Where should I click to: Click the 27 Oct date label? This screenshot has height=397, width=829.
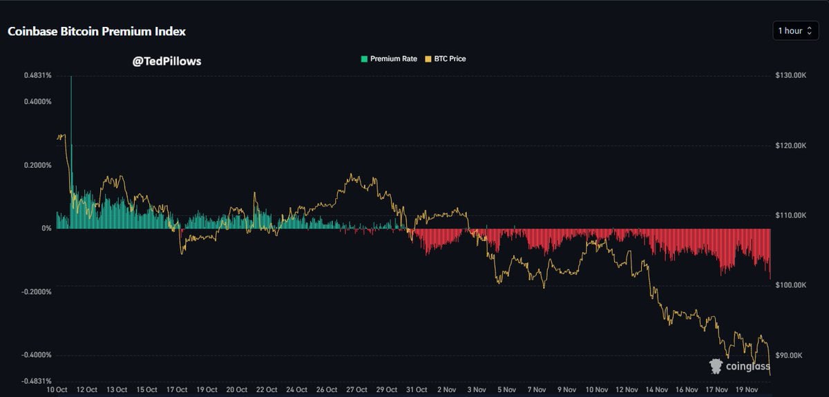tap(356, 389)
